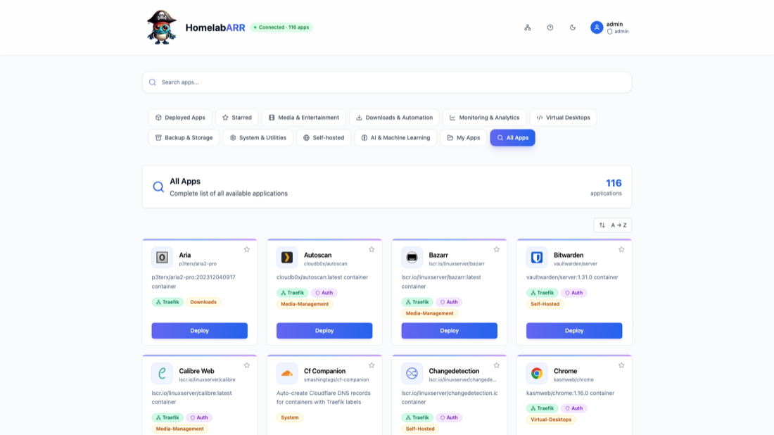Click Media-Management tag on Calibre Web card
Screen dimensions: 774x435
click(x=179, y=429)
